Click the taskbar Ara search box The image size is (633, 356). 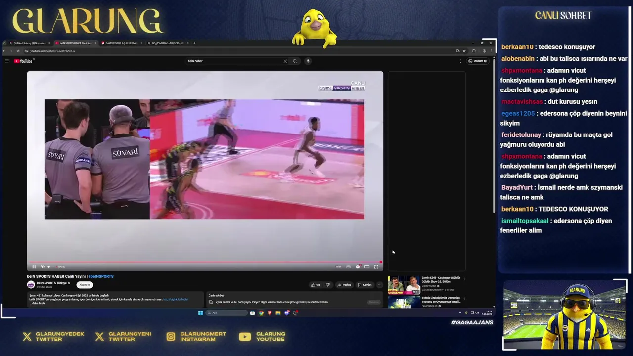[x=226, y=312]
